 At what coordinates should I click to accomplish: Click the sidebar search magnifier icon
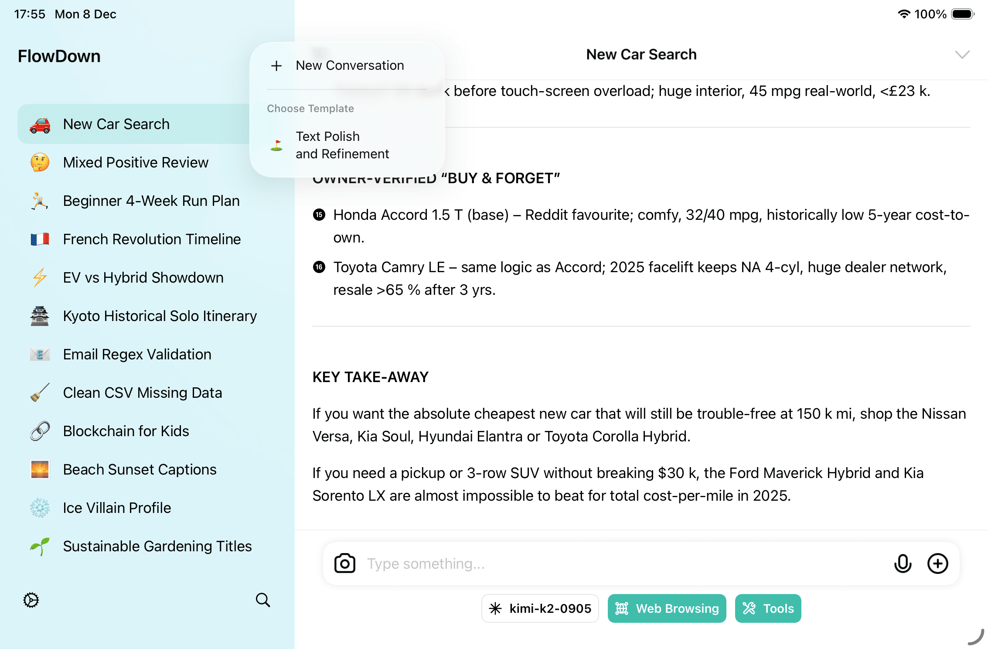pos(263,600)
